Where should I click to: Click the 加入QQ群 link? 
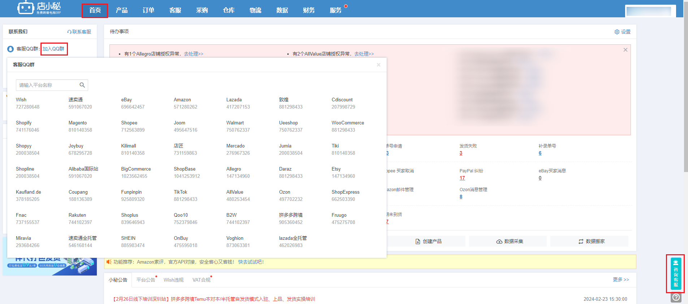[x=53, y=49]
